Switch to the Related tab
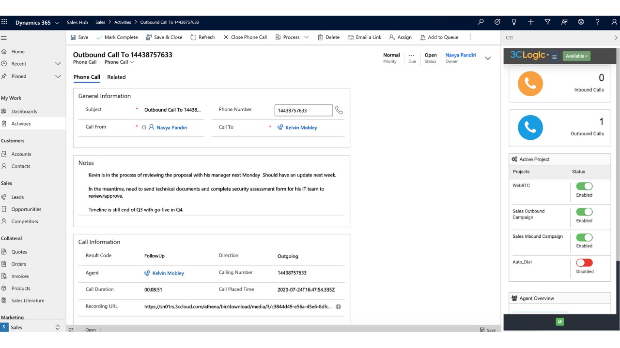The image size is (620, 348). [x=116, y=77]
